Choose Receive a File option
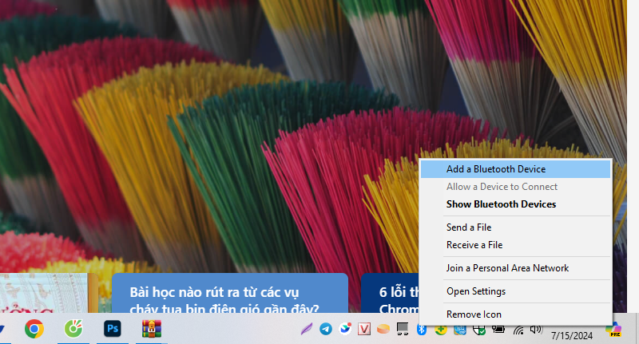639x344 pixels. click(x=474, y=245)
